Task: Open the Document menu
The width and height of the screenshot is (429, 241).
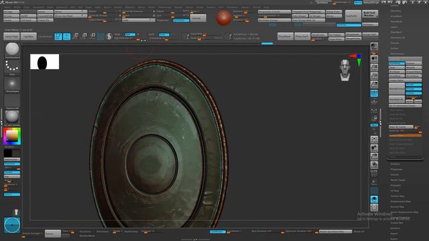Action: pyautogui.click(x=38, y=7)
